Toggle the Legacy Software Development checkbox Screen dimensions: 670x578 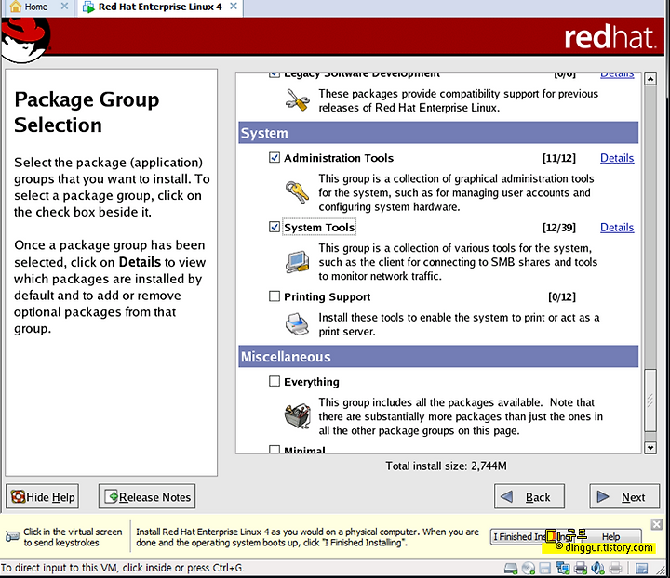[275, 75]
